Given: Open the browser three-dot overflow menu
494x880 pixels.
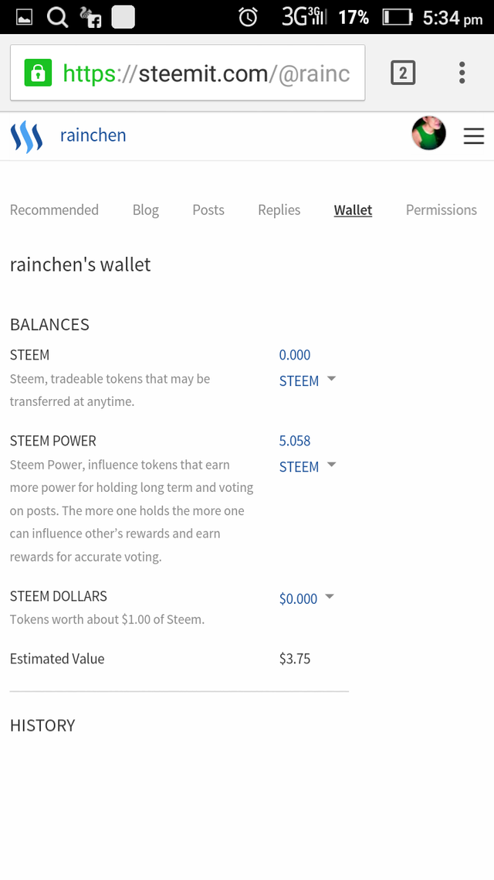Looking at the screenshot, I should click(x=462, y=73).
